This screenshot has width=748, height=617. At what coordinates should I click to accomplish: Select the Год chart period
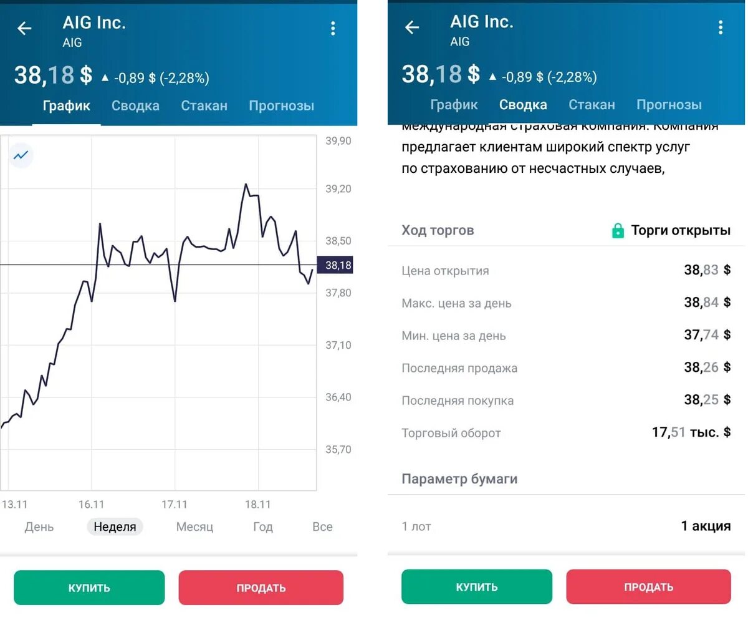coord(263,527)
